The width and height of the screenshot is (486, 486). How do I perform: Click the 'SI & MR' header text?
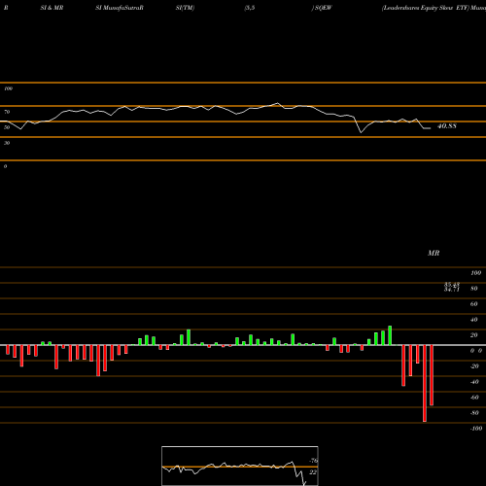[x=52, y=8]
